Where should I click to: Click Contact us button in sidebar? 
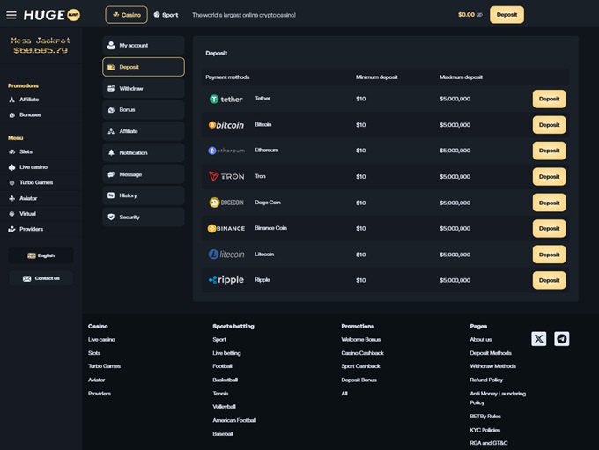[41, 278]
